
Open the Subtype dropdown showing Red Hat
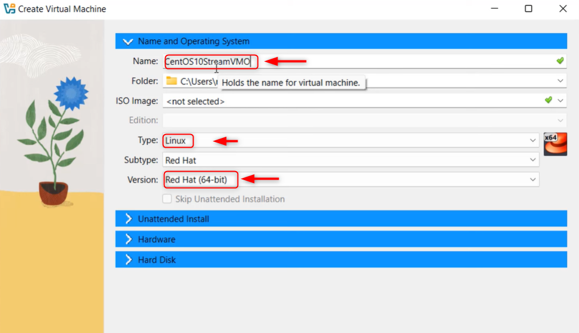coord(533,160)
